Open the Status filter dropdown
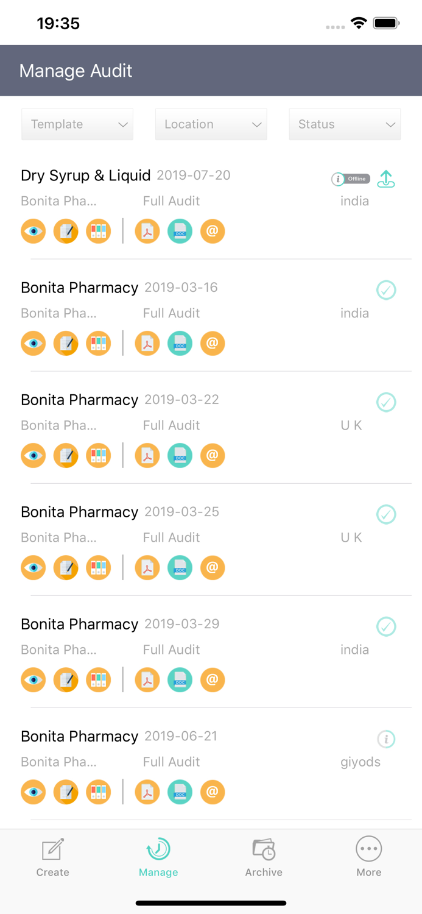The height and width of the screenshot is (914, 422). [345, 124]
